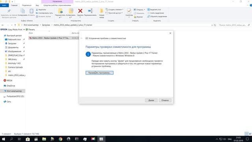
Task: Click the taskbar search magnifier icon
Action: 11,139
